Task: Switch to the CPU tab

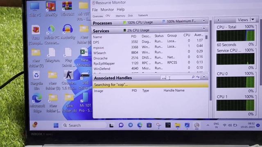Action: 108,16
